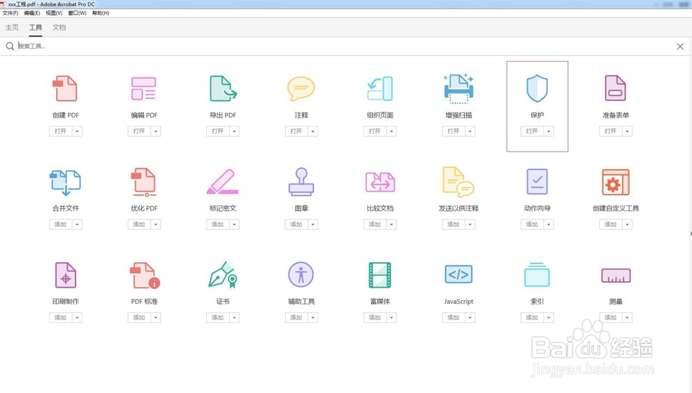Click 添加 button under 印刷制作

(61, 318)
